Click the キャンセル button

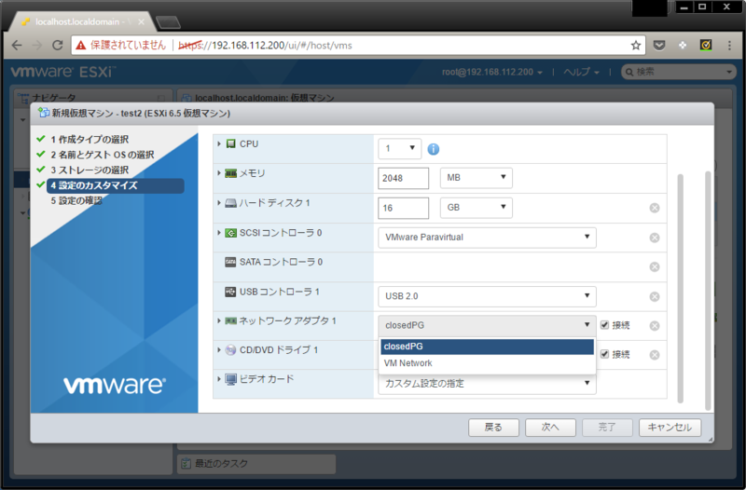tap(670, 428)
